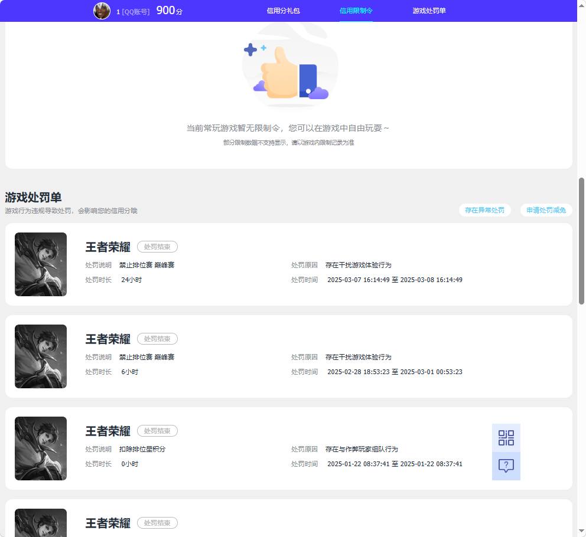Viewport: 586px width, 537px height.
Task: Click the 24小时 duration value
Action: click(132, 280)
